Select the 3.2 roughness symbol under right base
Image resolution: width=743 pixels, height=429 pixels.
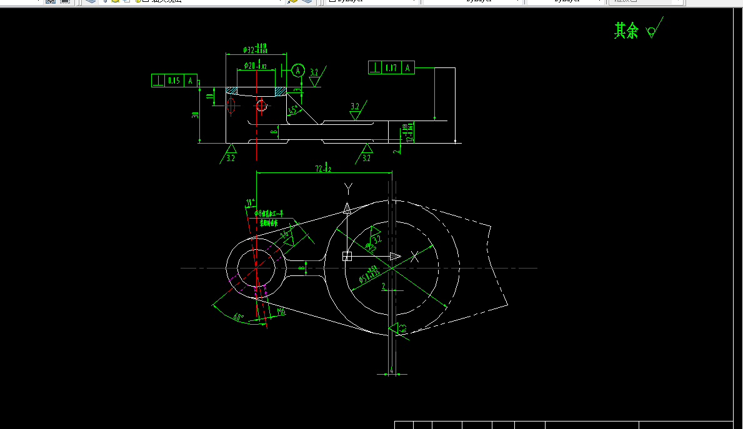[364, 154]
